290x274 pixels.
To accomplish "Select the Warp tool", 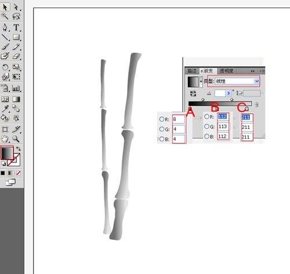I will point(5,77).
